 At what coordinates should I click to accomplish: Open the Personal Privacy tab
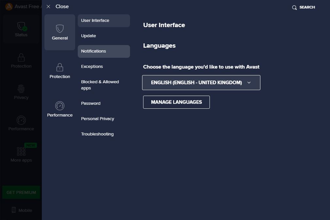(104, 119)
